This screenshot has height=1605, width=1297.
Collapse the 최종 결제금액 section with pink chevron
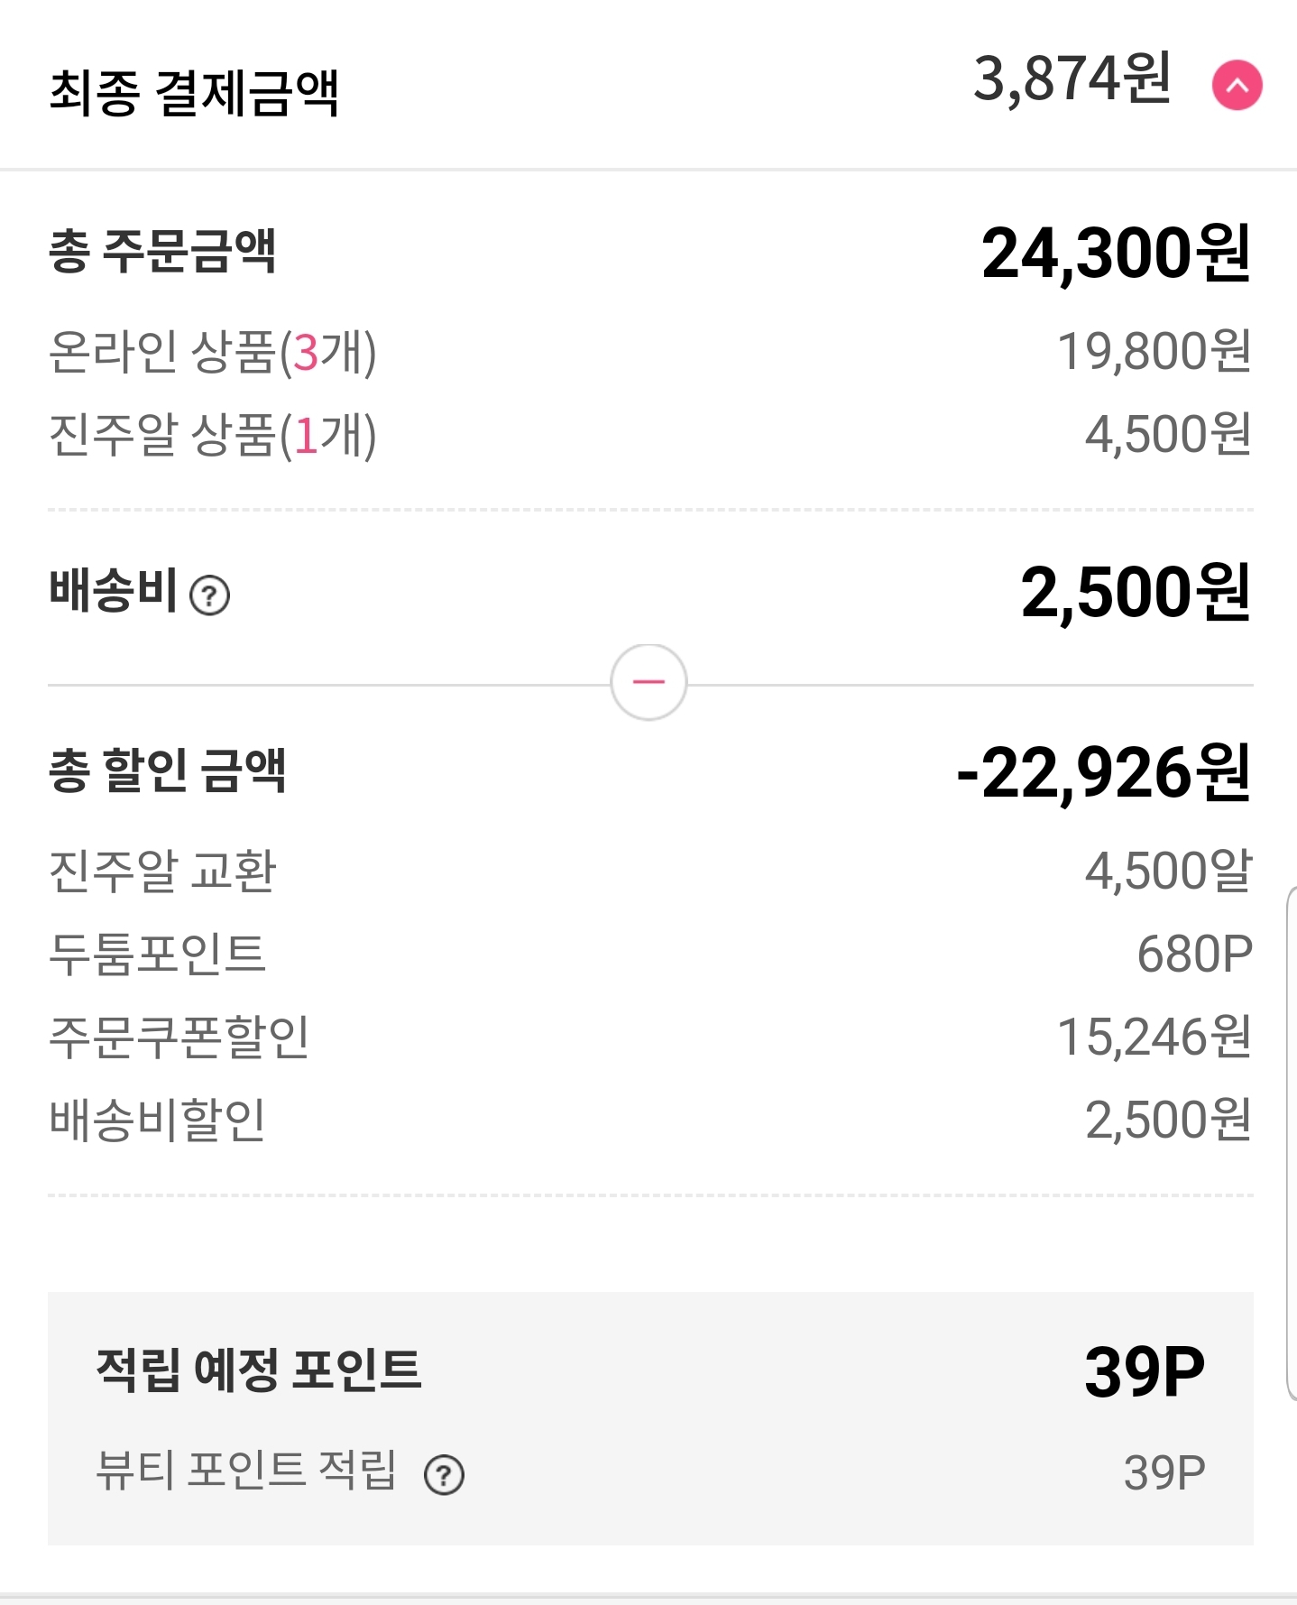pos(1237,86)
